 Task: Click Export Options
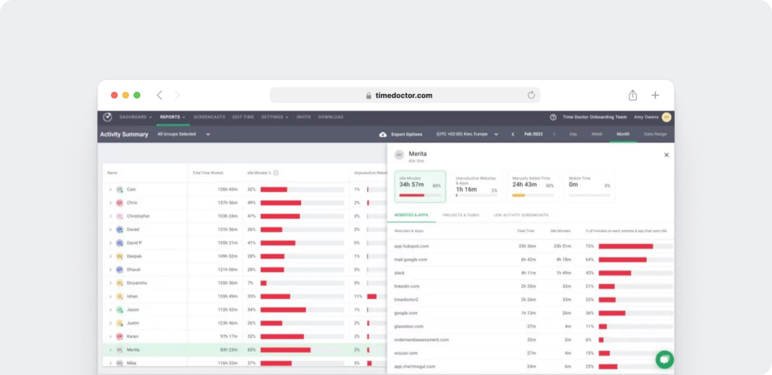406,134
